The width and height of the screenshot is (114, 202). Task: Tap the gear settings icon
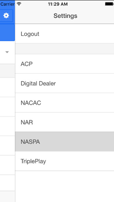(x=6, y=16)
